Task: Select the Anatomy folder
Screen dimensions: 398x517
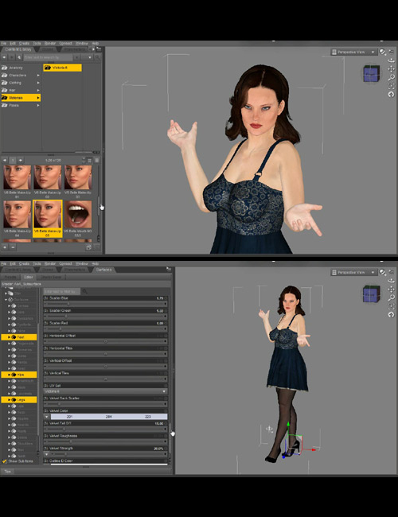Action: click(x=16, y=68)
